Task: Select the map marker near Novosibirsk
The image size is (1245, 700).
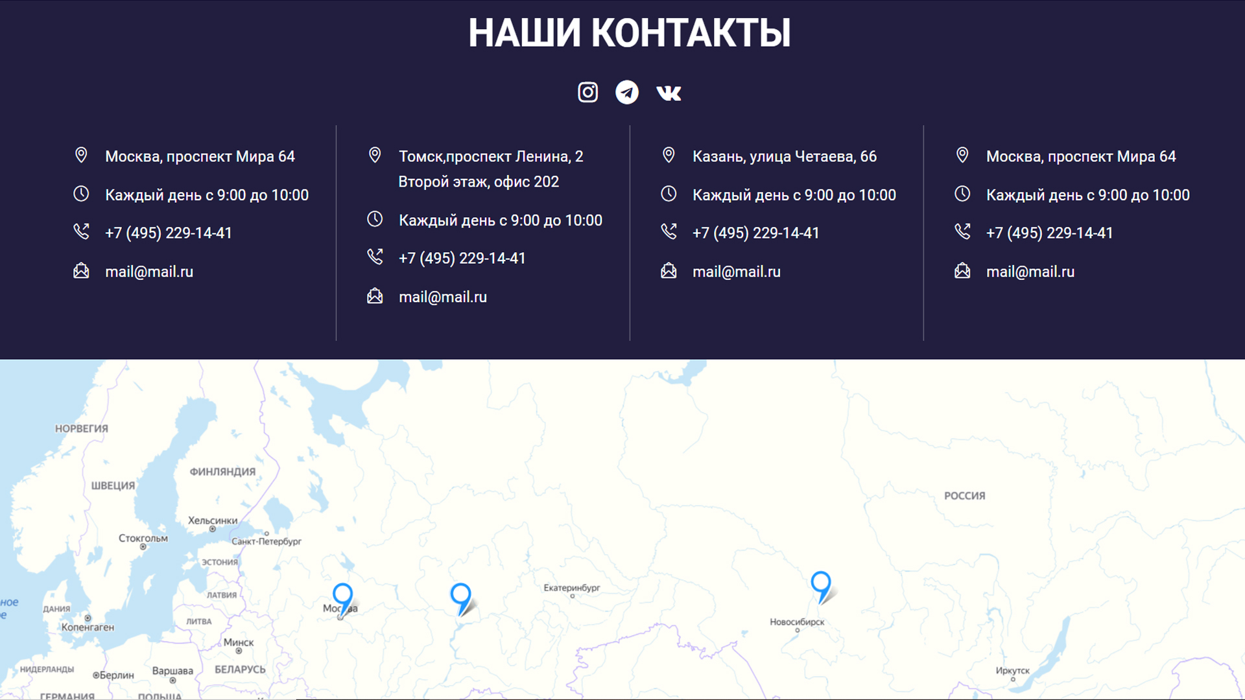Action: click(820, 583)
